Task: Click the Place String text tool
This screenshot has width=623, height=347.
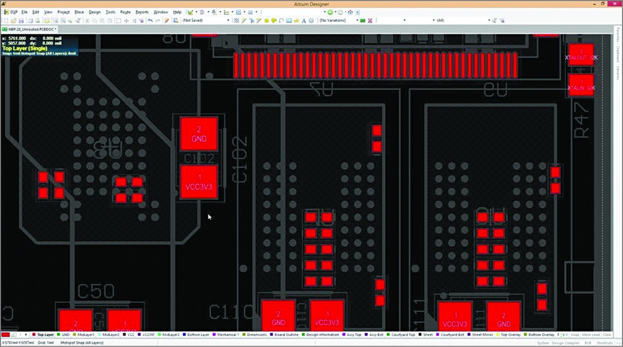Action: (304, 21)
